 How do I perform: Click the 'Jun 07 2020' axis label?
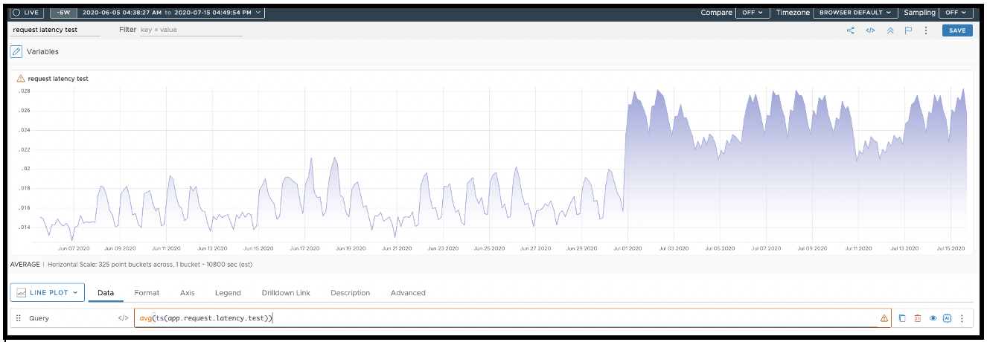(x=74, y=248)
